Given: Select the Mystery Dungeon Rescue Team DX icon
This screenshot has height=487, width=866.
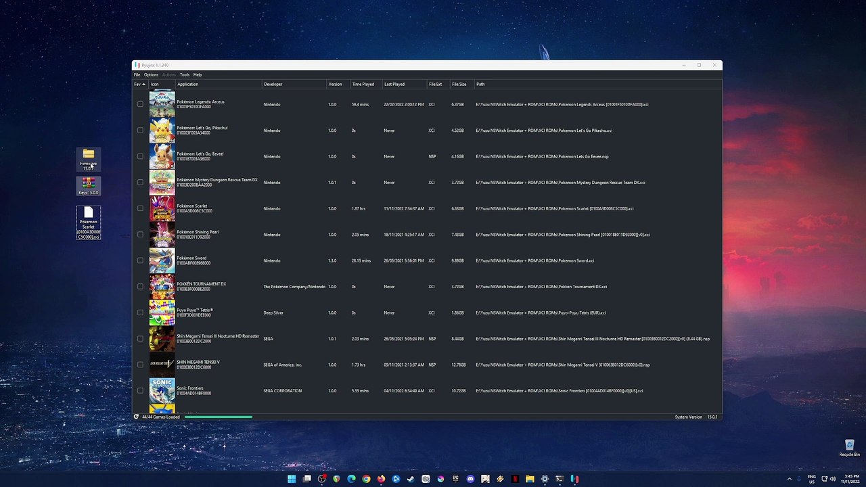Looking at the screenshot, I should click(x=162, y=183).
